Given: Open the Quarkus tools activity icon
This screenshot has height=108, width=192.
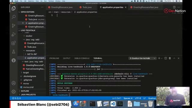Looking at the screenshot, I should point(13,60).
